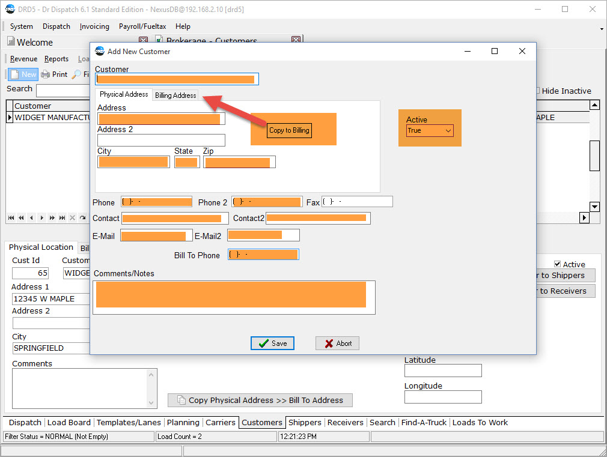Click the Latitude input field
The height and width of the screenshot is (457, 607).
tap(443, 371)
